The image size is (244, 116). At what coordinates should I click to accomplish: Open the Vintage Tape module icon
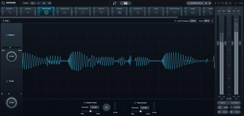(65, 12)
